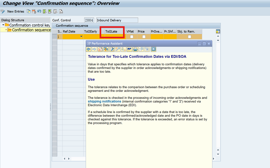Click the Ref.Date column header
This screenshot has width=270, height=168.
coord(73,31)
